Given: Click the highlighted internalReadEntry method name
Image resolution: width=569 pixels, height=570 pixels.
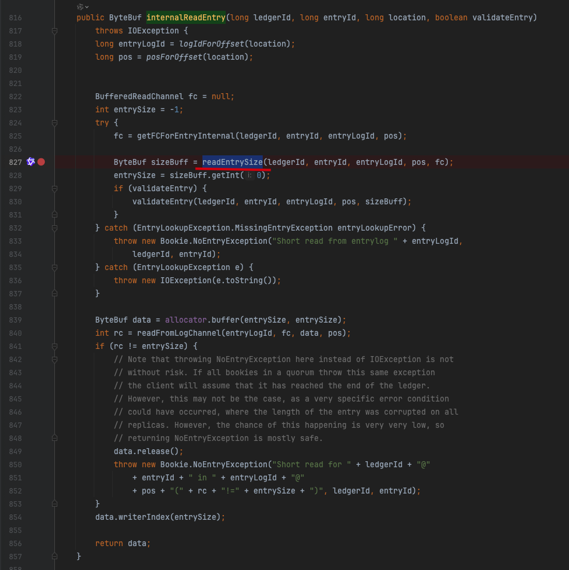Looking at the screenshot, I should click(x=186, y=17).
